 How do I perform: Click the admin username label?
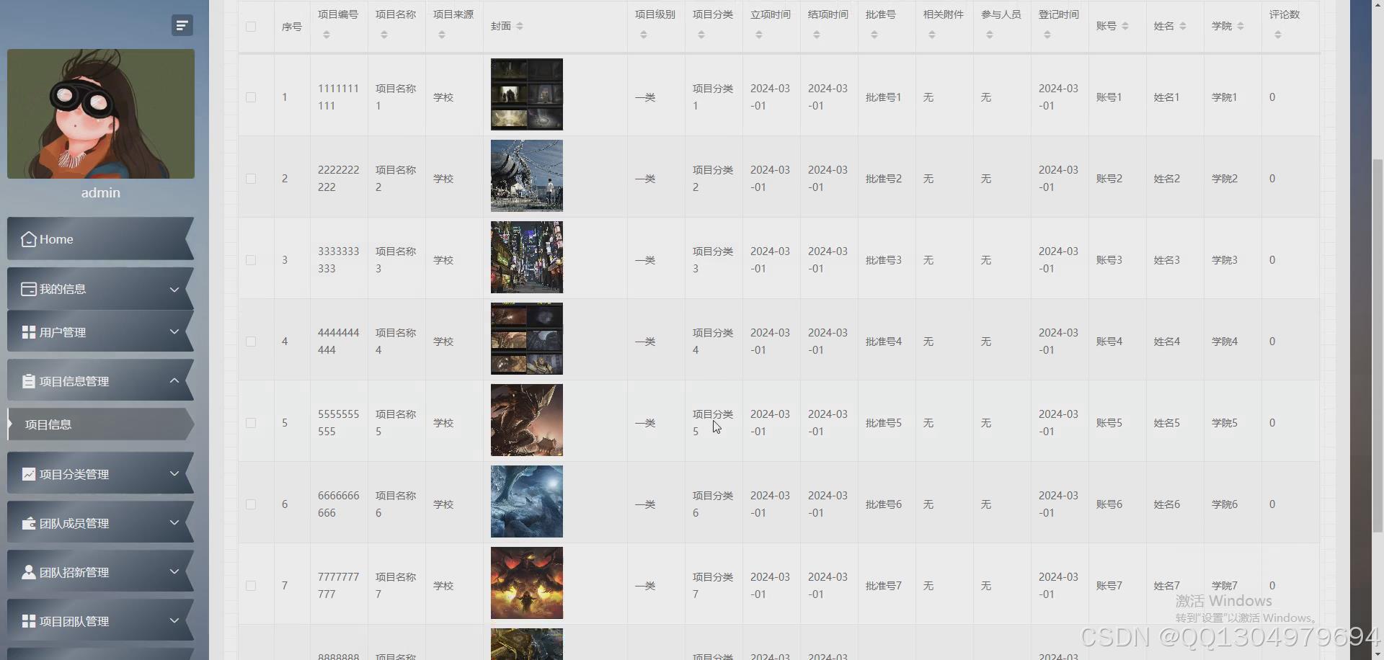pos(101,192)
